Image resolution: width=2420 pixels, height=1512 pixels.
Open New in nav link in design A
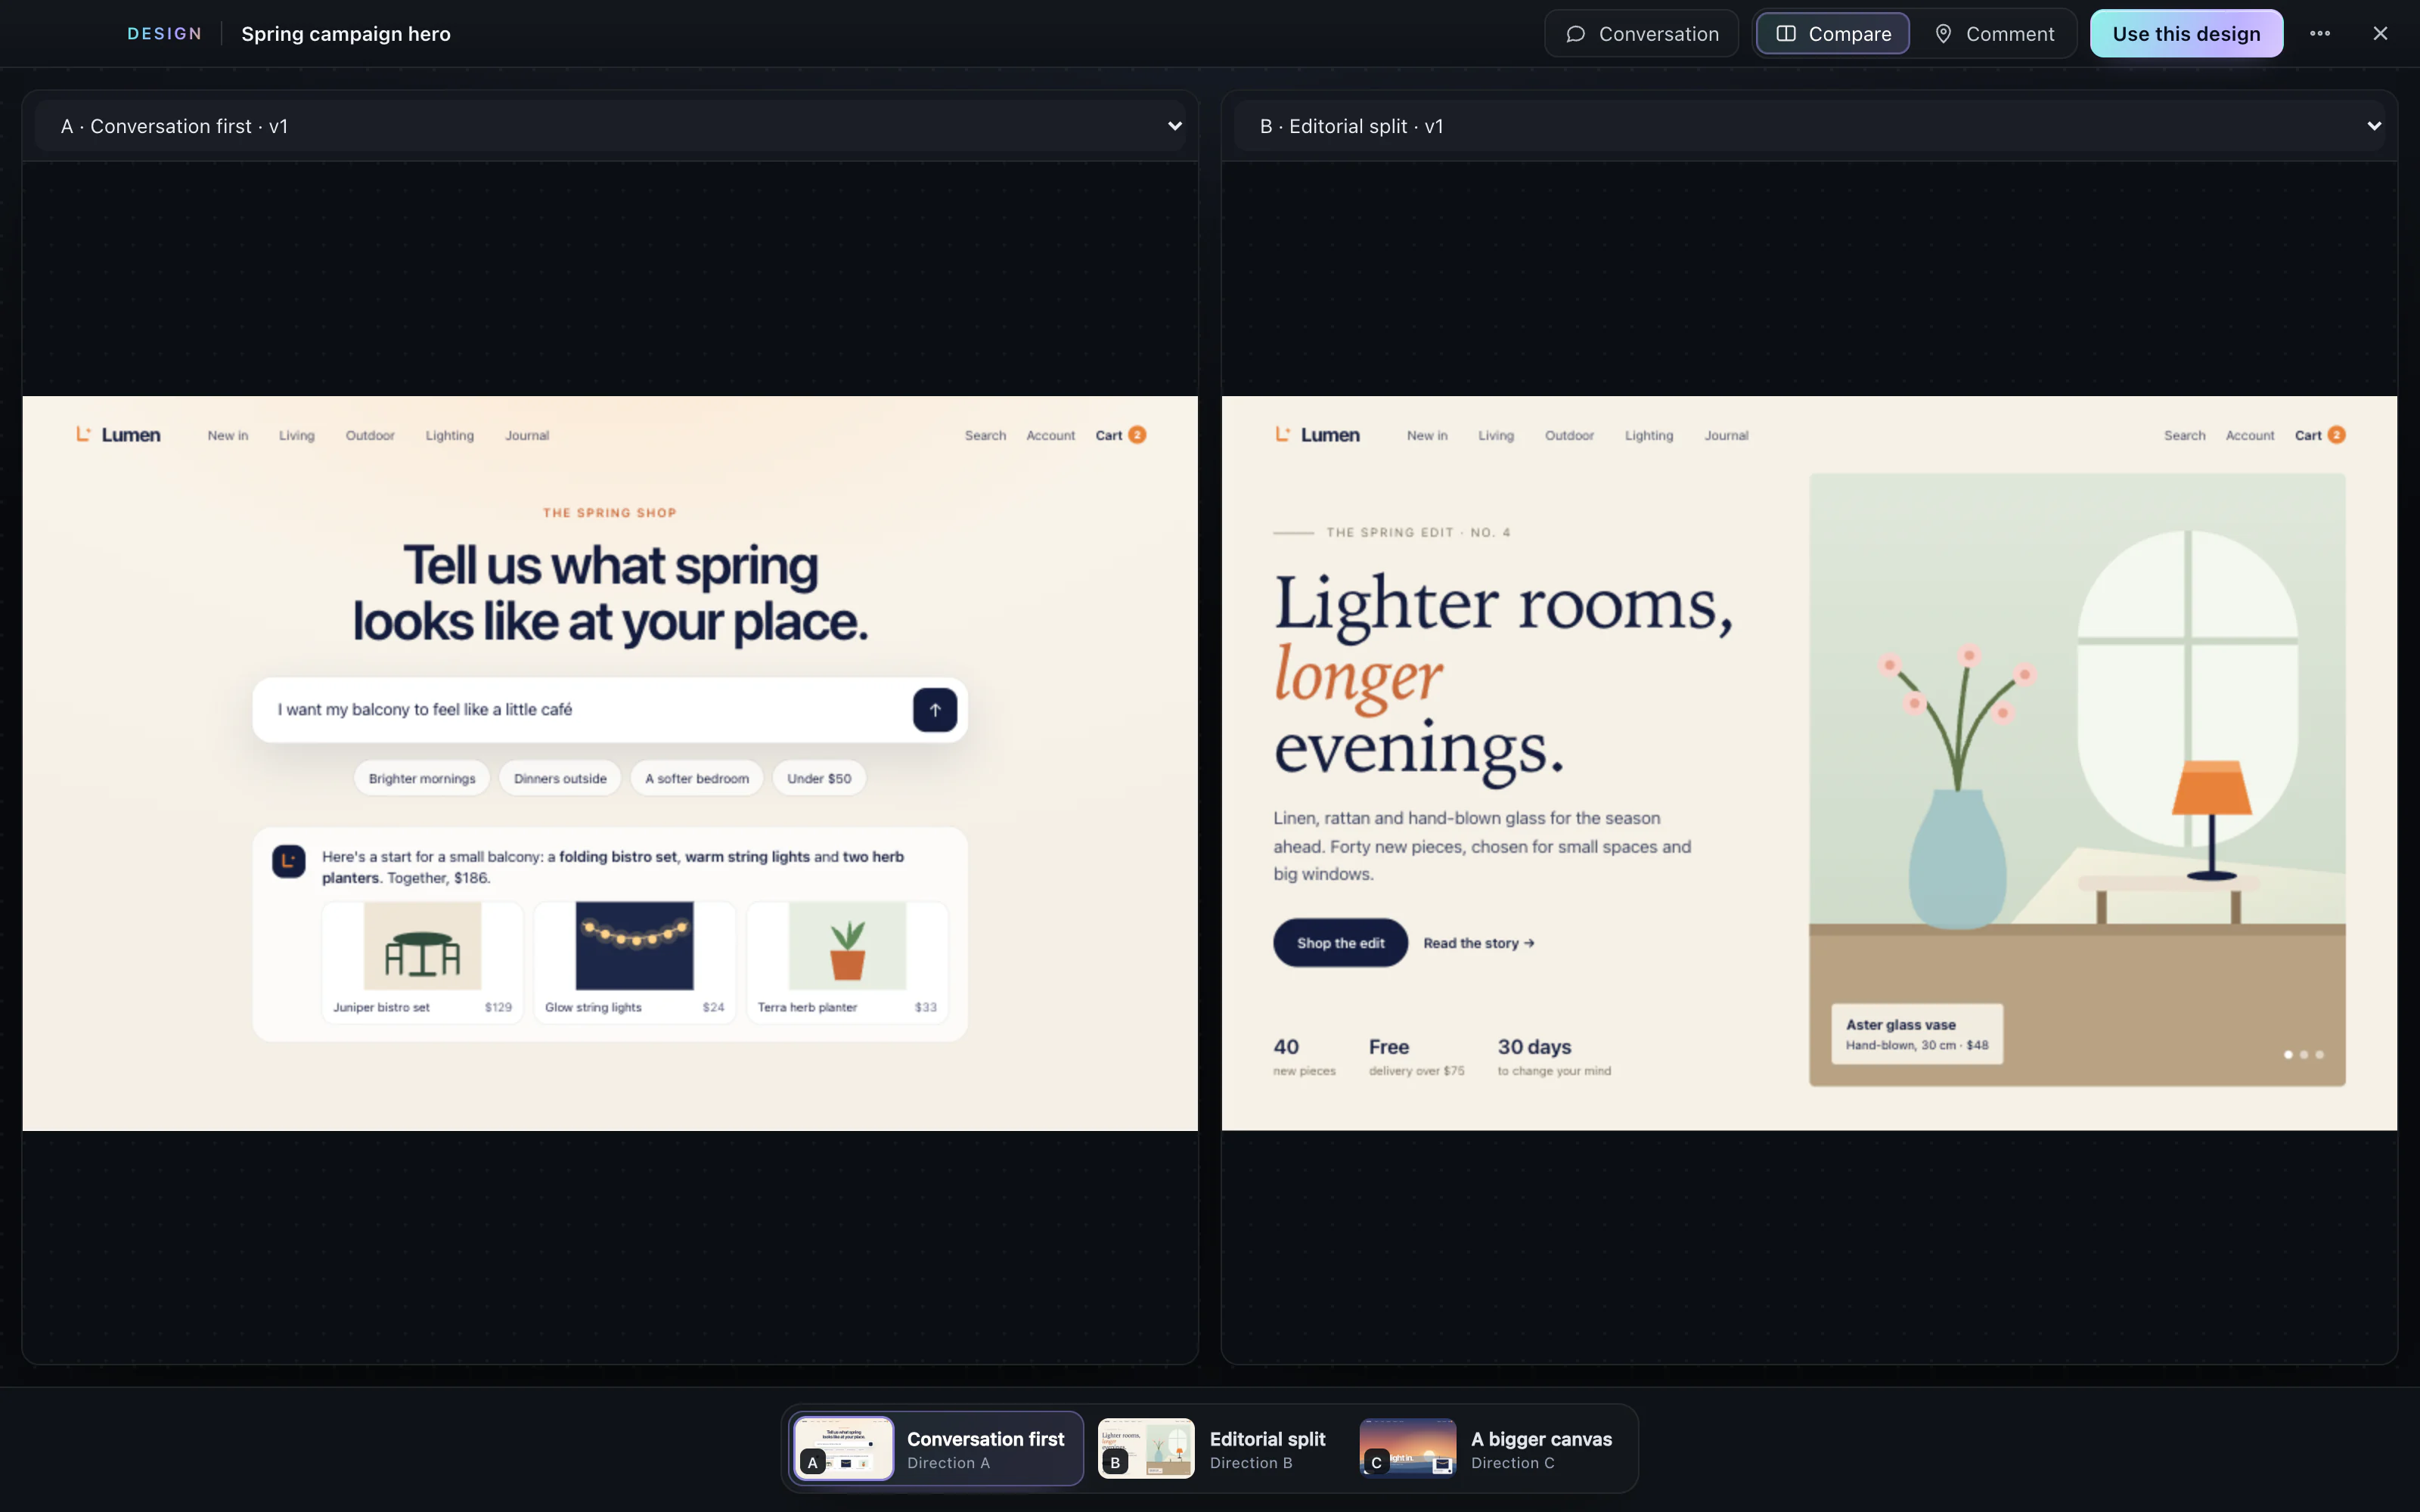(x=228, y=436)
